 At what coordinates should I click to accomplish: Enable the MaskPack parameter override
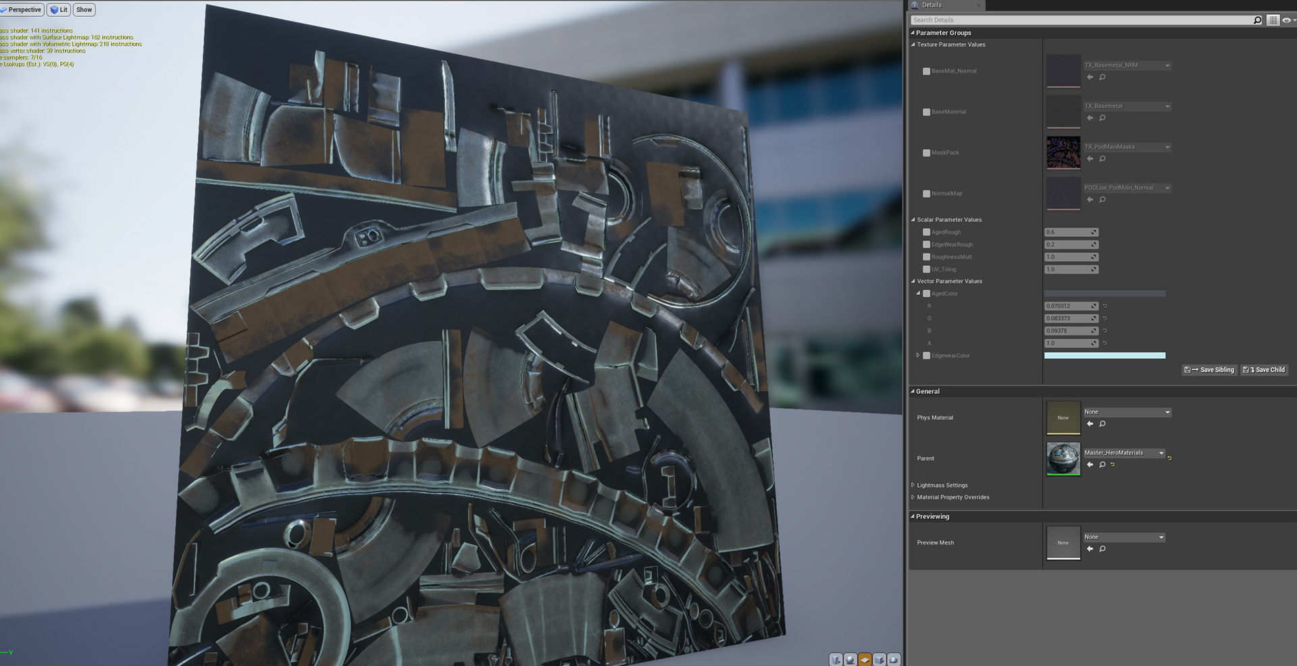click(x=927, y=152)
